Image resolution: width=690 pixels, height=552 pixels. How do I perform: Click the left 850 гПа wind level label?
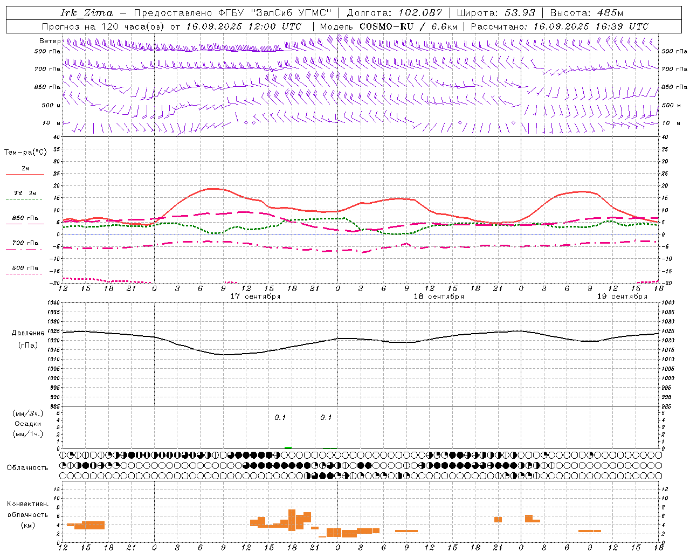pyautogui.click(x=47, y=87)
